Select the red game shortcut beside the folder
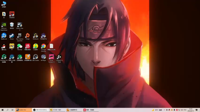The image size is (200, 112). 12,15
